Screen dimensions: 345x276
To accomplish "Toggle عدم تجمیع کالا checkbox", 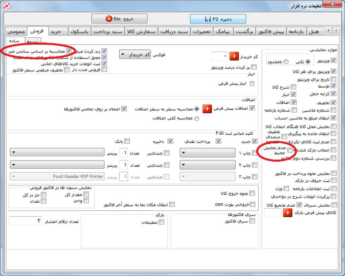I will click(299, 205).
